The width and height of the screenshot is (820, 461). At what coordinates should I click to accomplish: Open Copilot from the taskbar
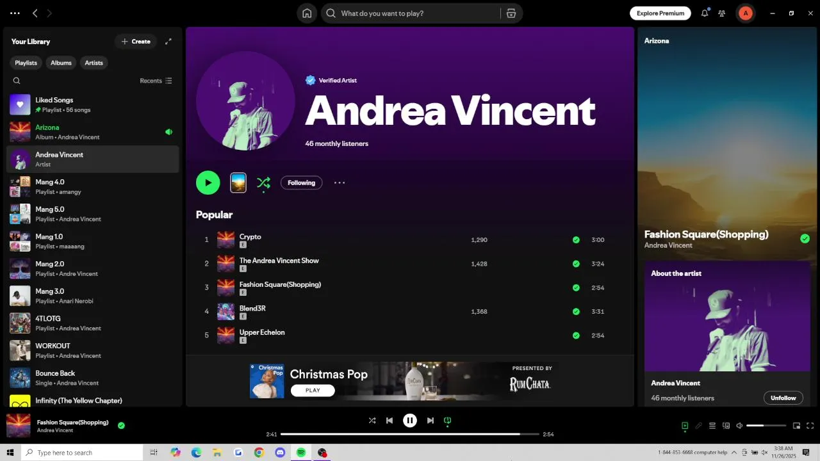point(176,453)
